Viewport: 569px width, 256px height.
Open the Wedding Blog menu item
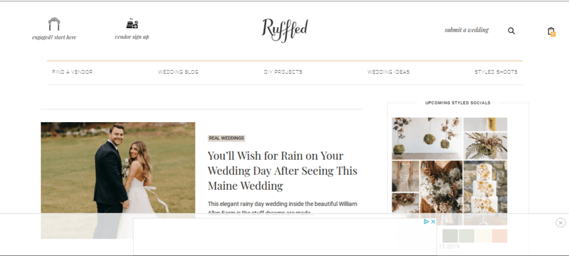178,72
